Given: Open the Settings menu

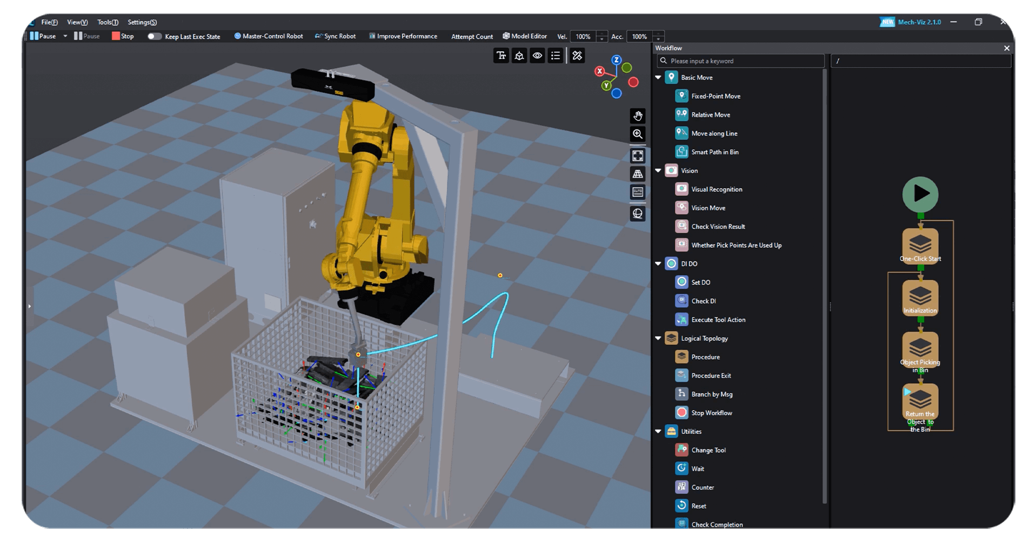Looking at the screenshot, I should [142, 22].
